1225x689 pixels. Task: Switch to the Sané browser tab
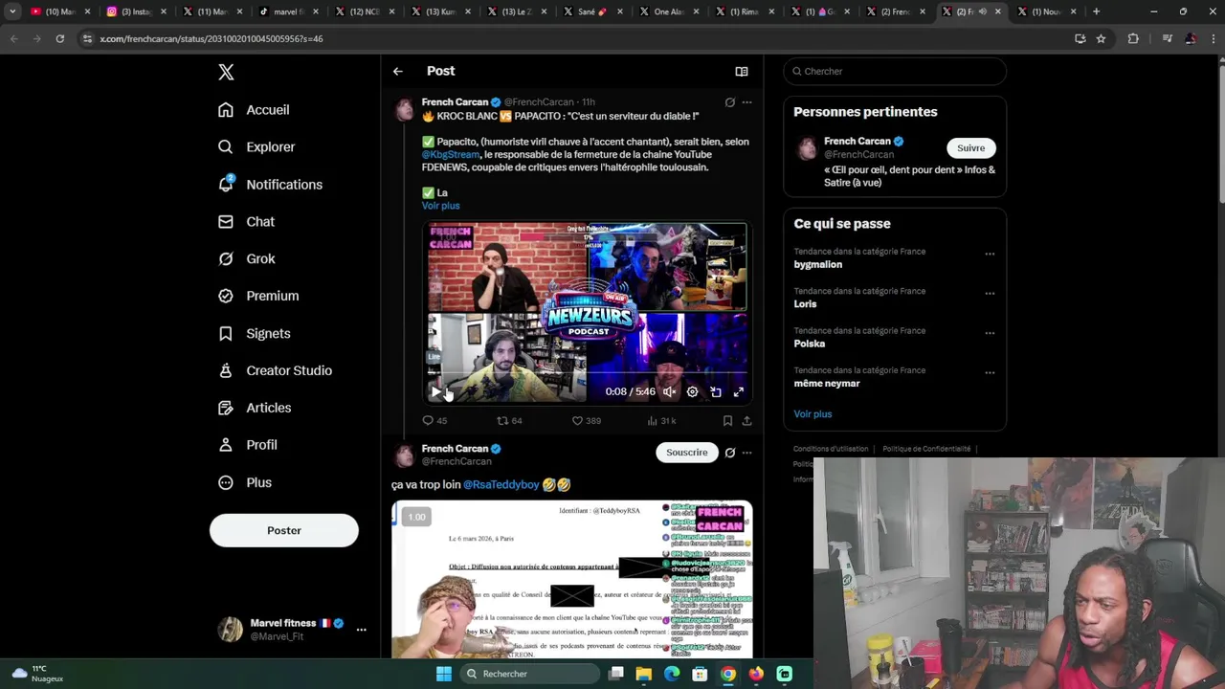click(592, 11)
